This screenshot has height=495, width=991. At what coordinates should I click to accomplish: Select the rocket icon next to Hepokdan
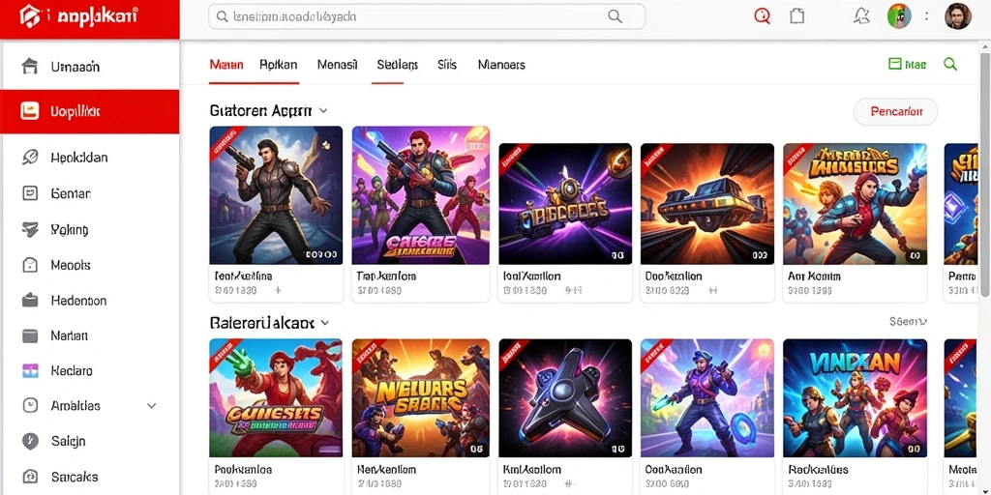point(30,158)
